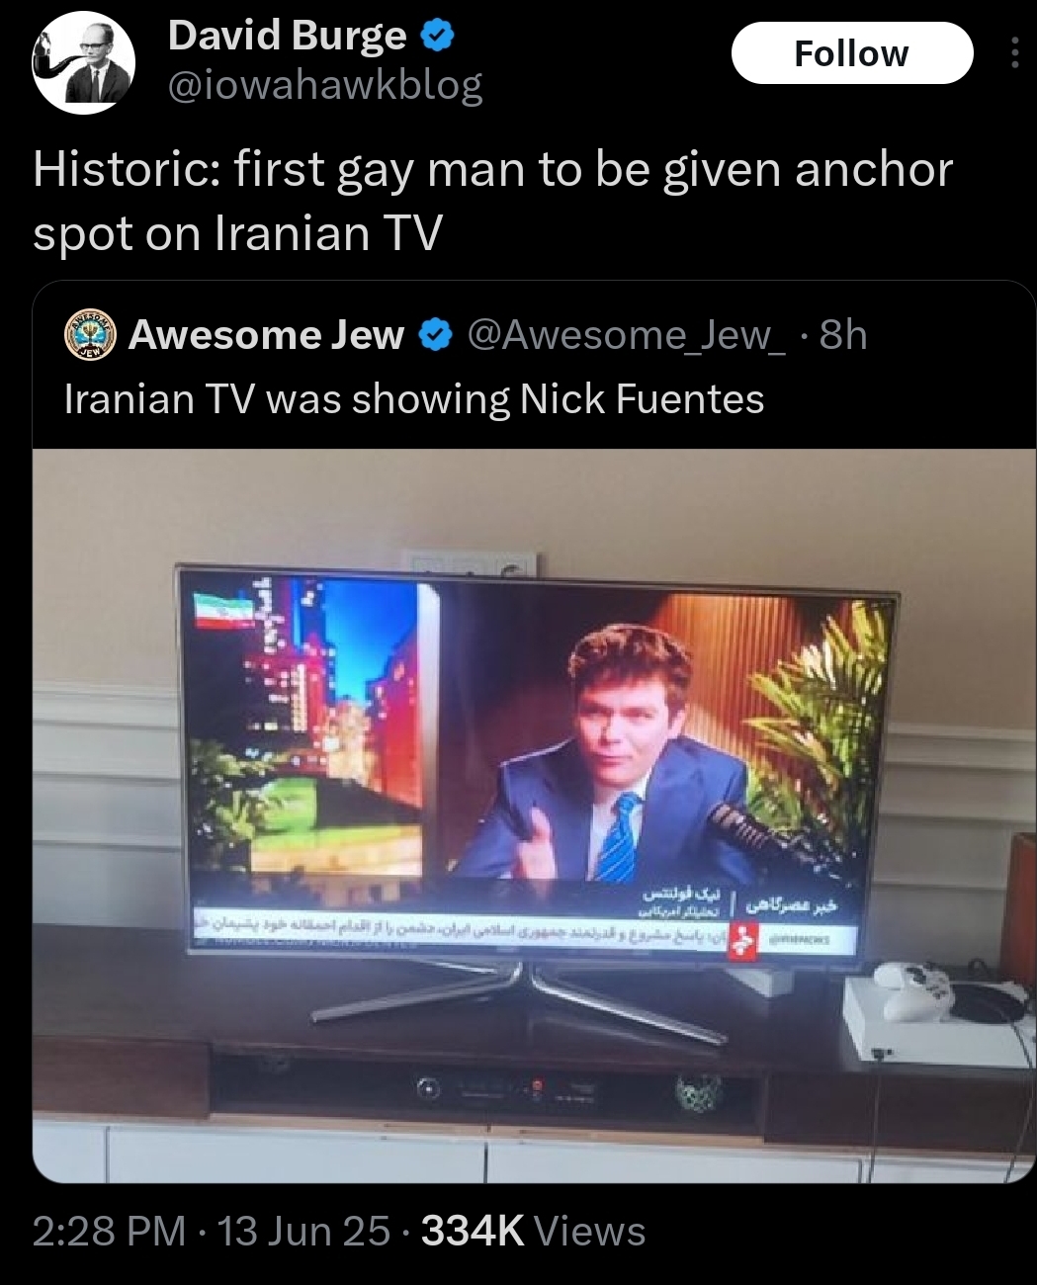
Task: Follow David Burge
Action: (852, 53)
